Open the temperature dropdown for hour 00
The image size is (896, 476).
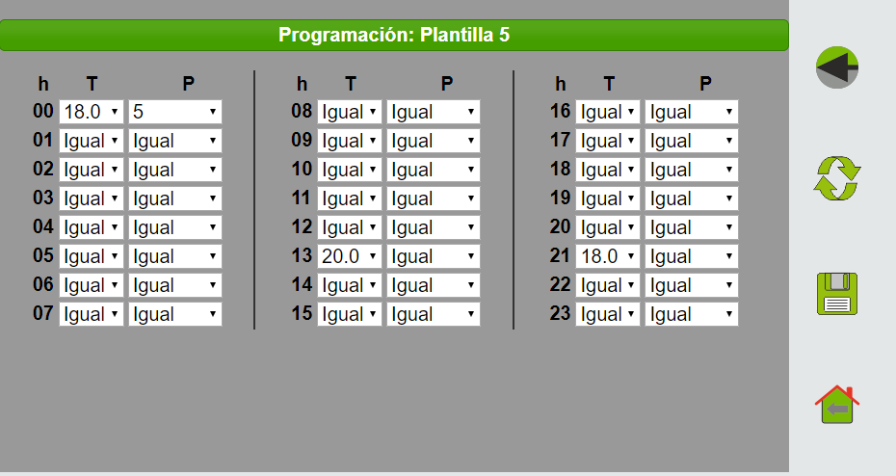point(92,112)
